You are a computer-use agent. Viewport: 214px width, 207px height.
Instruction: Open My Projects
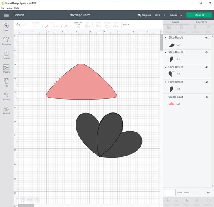pyautogui.click(x=144, y=15)
